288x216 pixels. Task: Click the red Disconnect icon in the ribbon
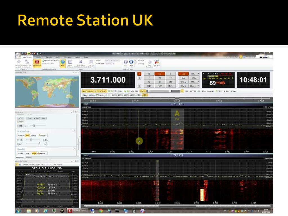(37, 62)
